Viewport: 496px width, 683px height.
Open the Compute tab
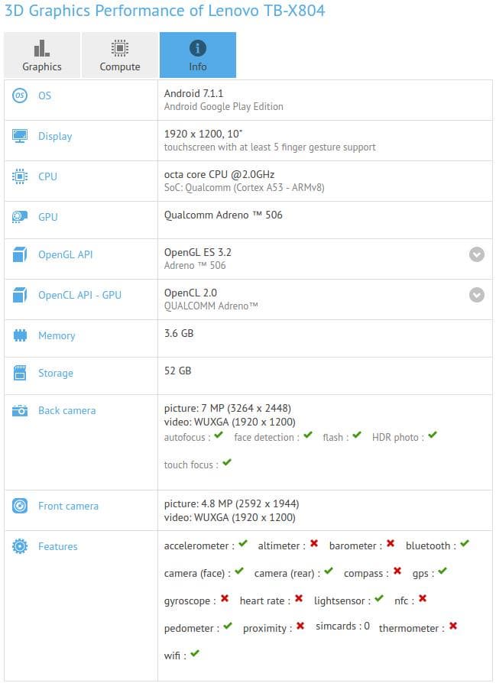point(119,54)
